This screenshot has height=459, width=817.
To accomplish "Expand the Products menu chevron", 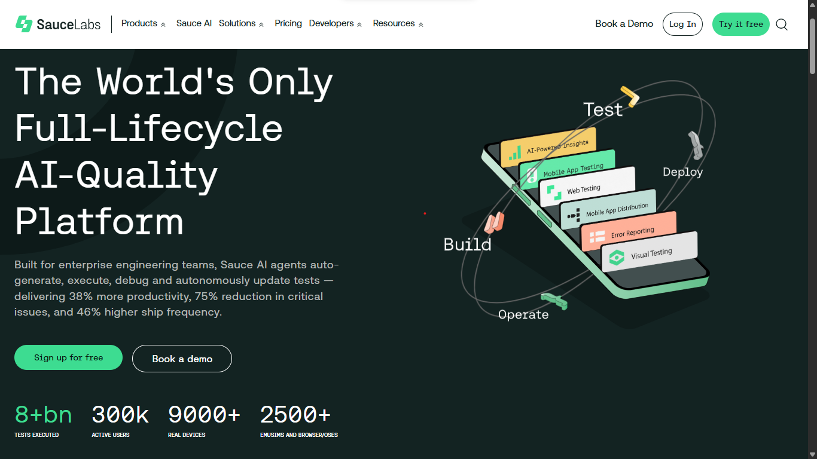I will (x=163, y=25).
